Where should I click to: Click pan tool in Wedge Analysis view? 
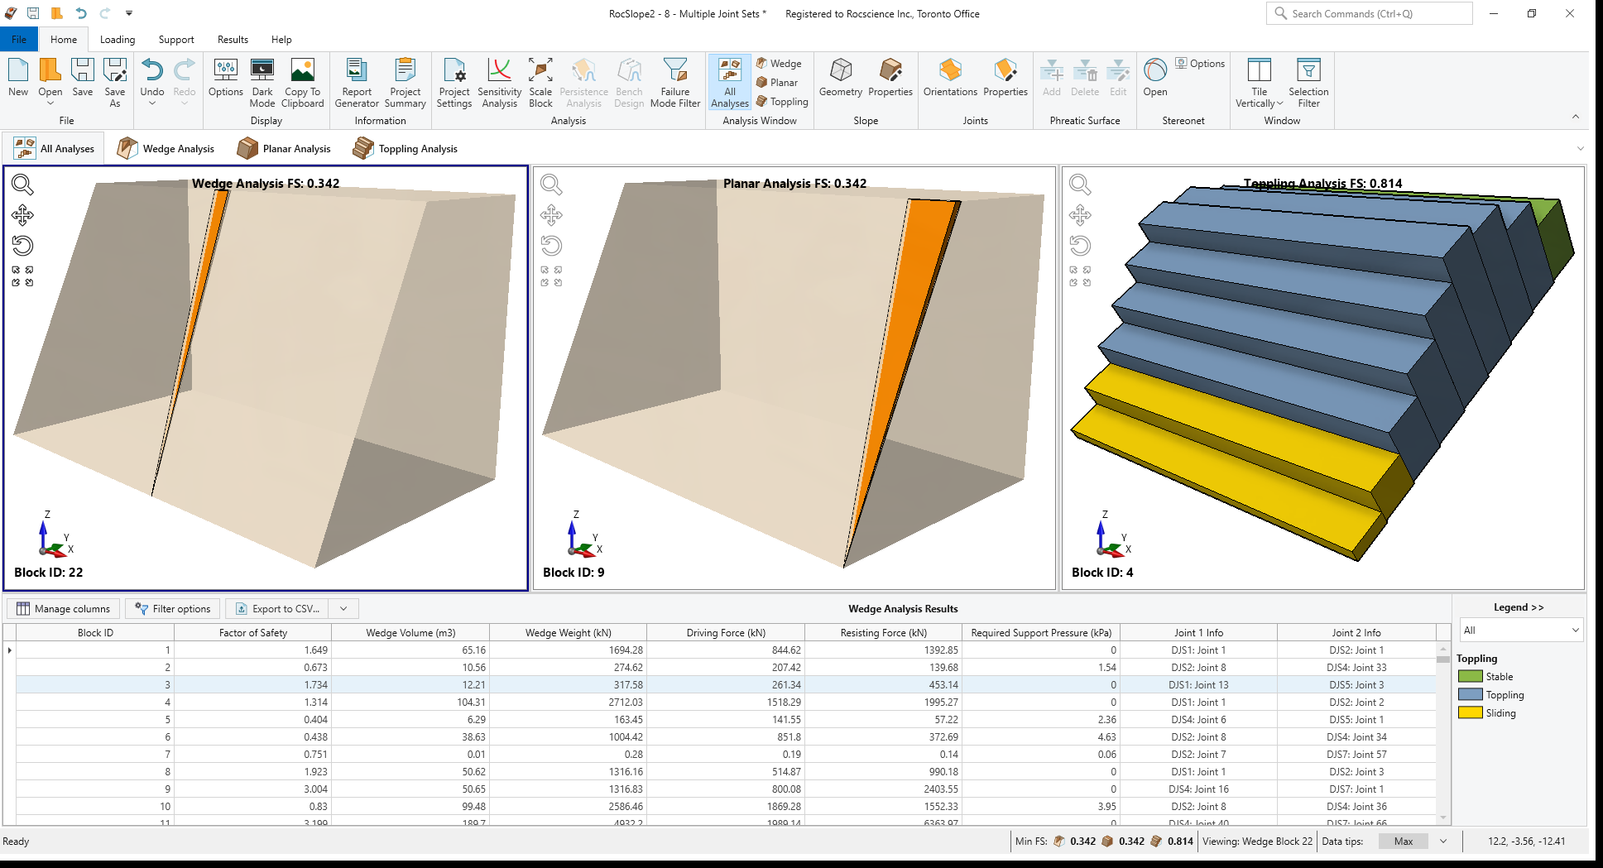point(22,215)
